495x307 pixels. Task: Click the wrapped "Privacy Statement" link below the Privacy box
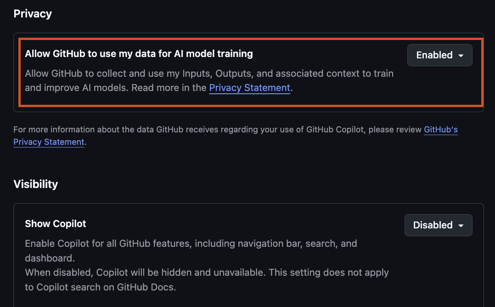pyautogui.click(x=49, y=142)
